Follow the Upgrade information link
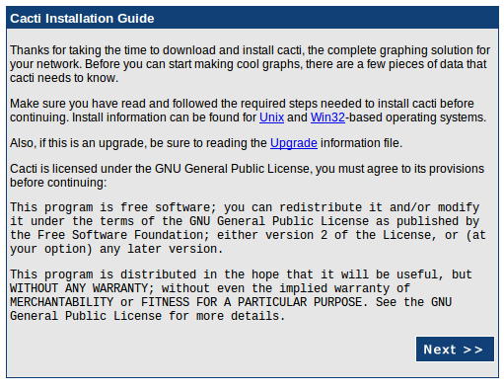Viewport: 504px width, 390px height. 294,143
